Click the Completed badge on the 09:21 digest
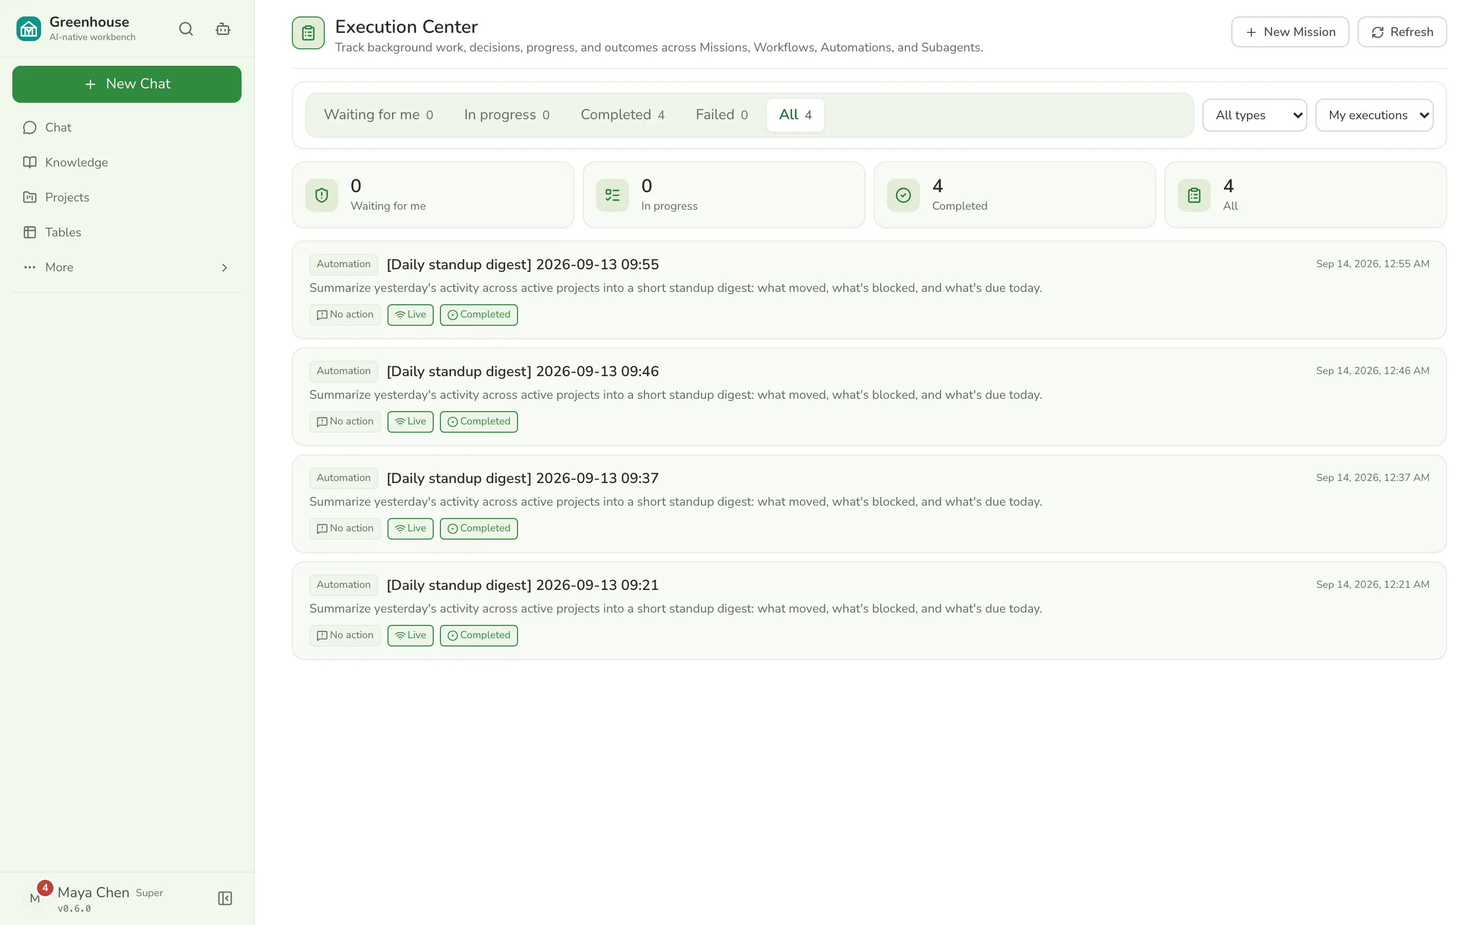This screenshot has height=925, width=1480. [478, 636]
